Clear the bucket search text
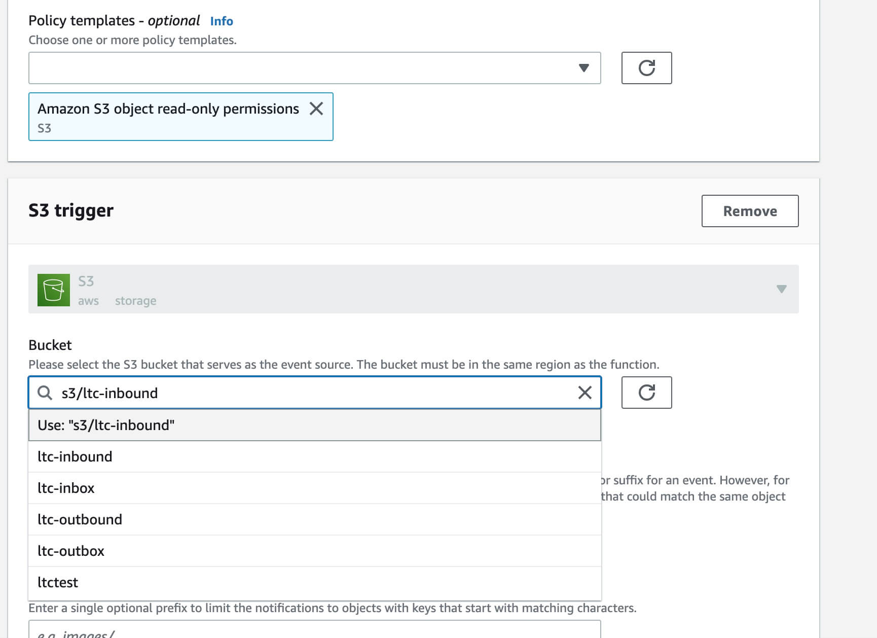Viewport: 877px width, 638px height. coord(584,393)
